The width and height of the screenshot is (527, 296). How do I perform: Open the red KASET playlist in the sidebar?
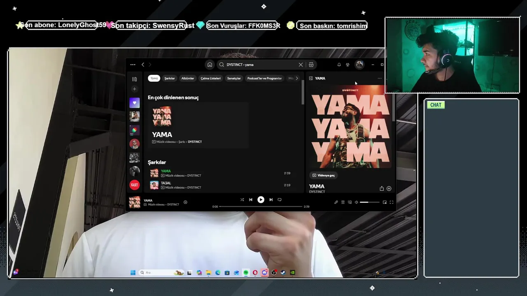pos(134,185)
